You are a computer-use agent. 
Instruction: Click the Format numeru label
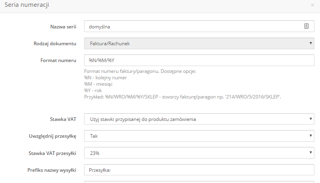tap(58, 60)
